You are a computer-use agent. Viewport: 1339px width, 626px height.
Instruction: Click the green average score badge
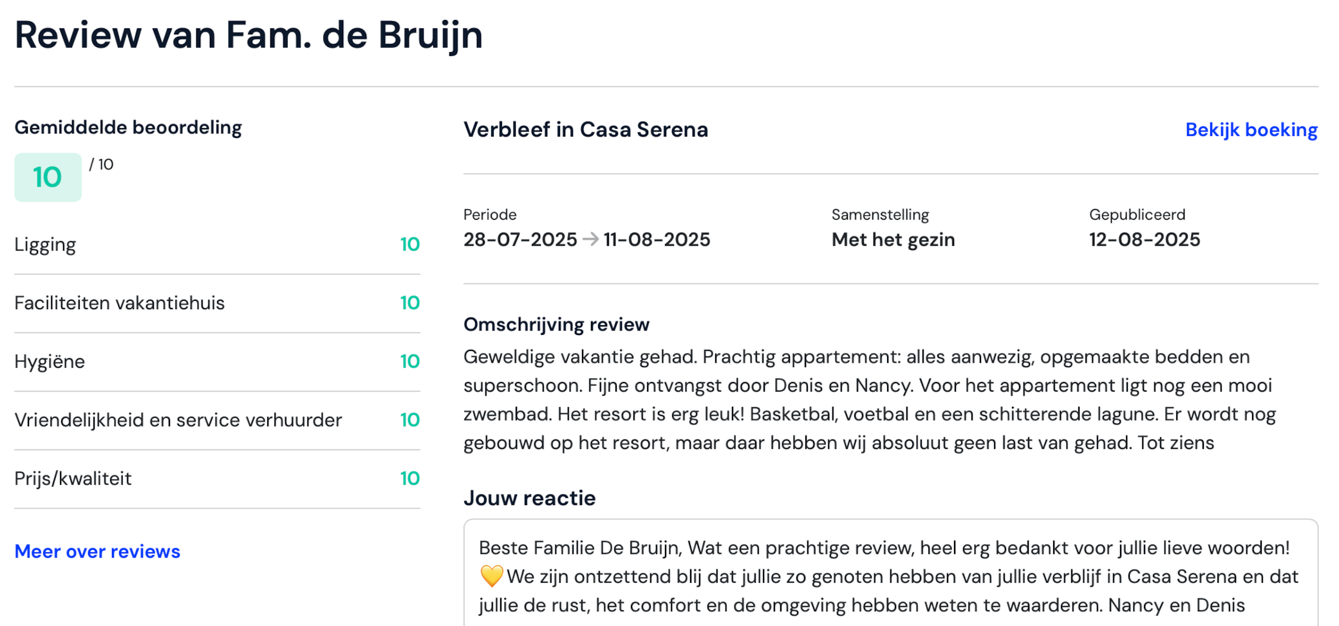click(48, 177)
